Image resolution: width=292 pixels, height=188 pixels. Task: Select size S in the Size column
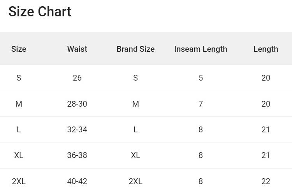[x=19, y=78]
